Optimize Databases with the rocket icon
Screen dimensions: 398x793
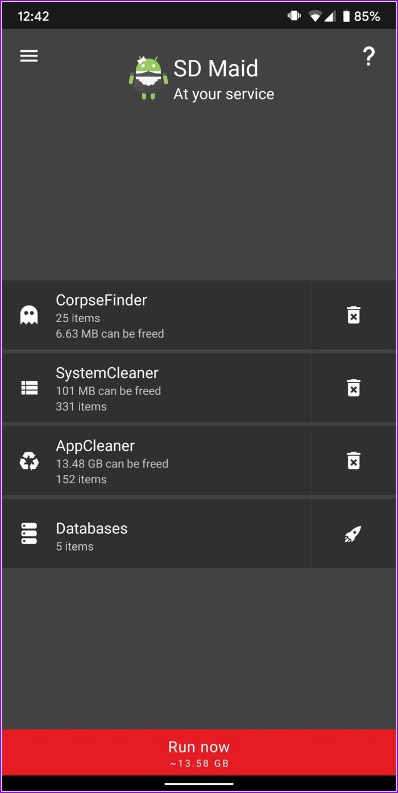(x=354, y=533)
